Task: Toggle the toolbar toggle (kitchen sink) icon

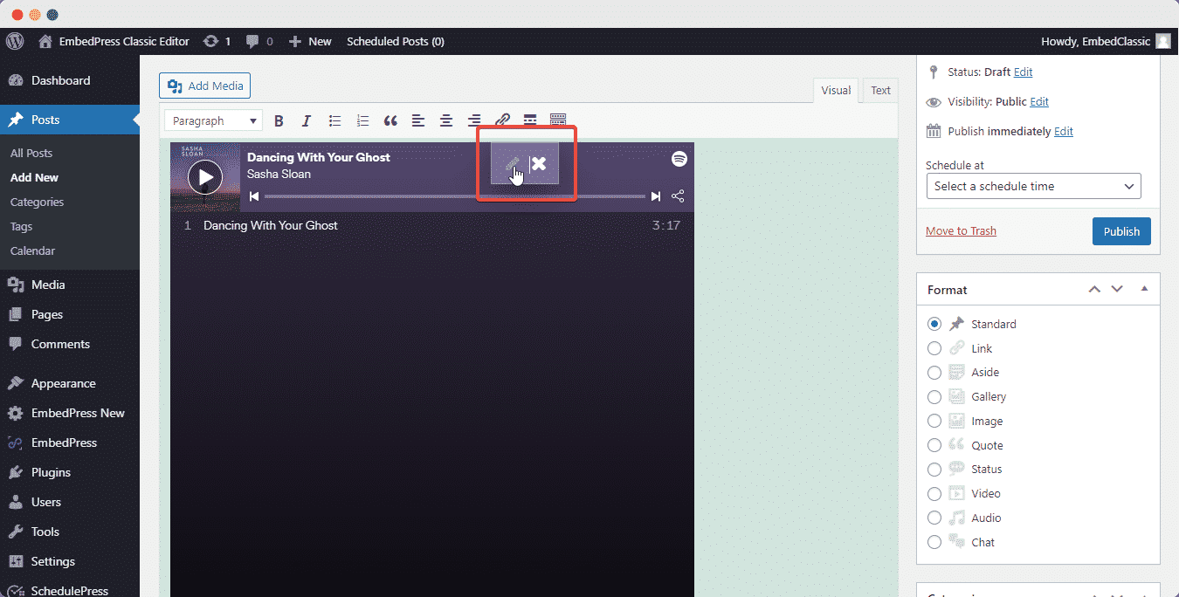Action: click(558, 120)
